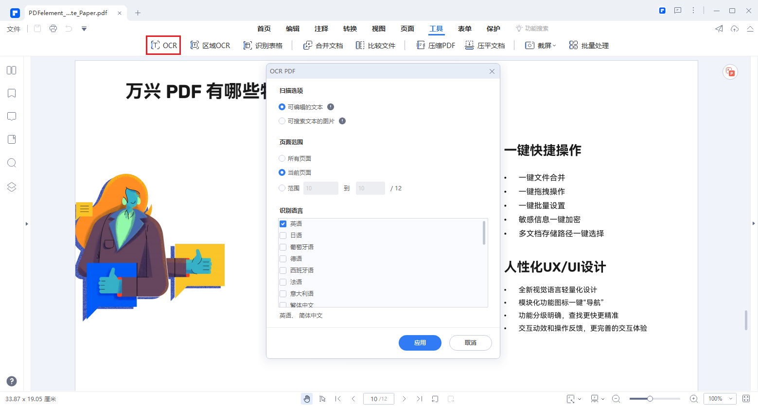
Task: Open the comments panel in sidebar
Action: click(x=11, y=116)
